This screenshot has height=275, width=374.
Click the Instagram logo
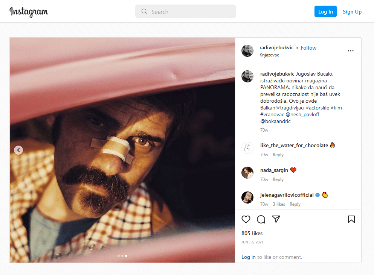coord(29,12)
